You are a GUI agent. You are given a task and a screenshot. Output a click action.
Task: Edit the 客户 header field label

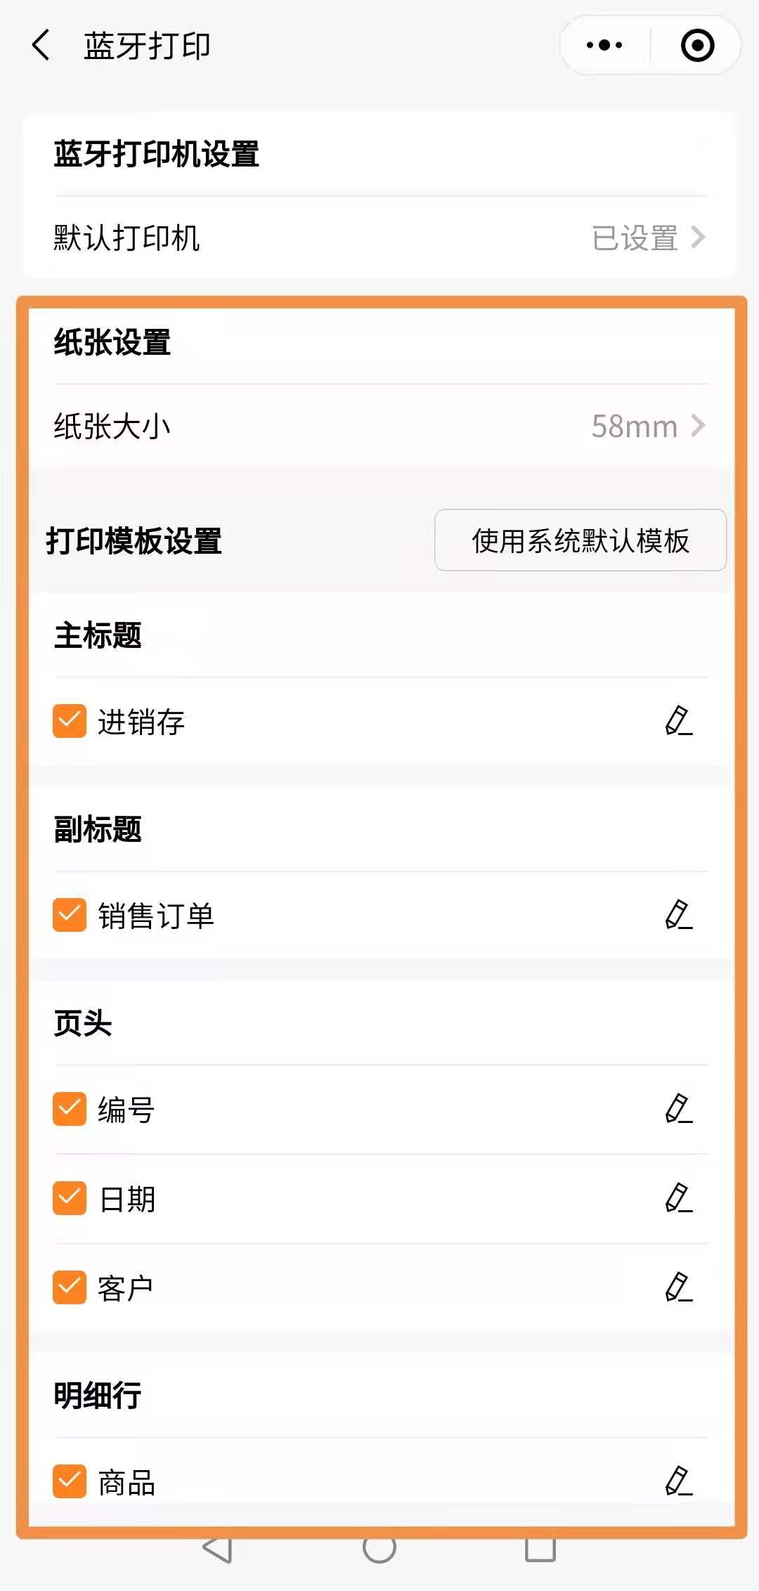(678, 1287)
